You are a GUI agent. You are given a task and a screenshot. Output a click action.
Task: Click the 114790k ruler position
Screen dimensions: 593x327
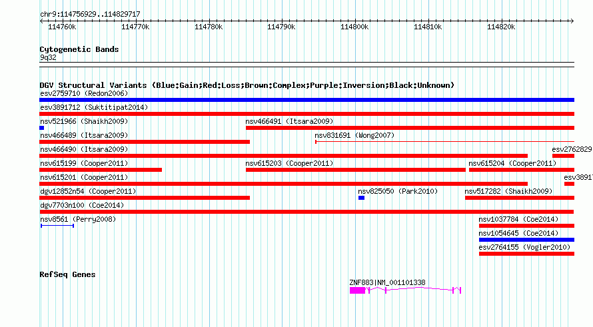click(281, 27)
